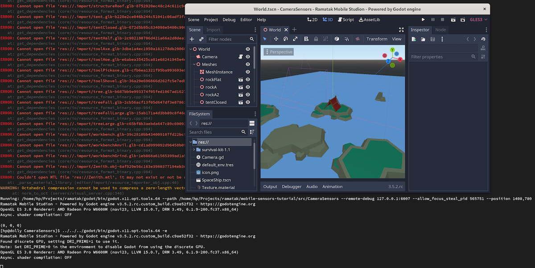
Task: Choose the Scale mode tool
Action: pyautogui.click(x=295, y=39)
